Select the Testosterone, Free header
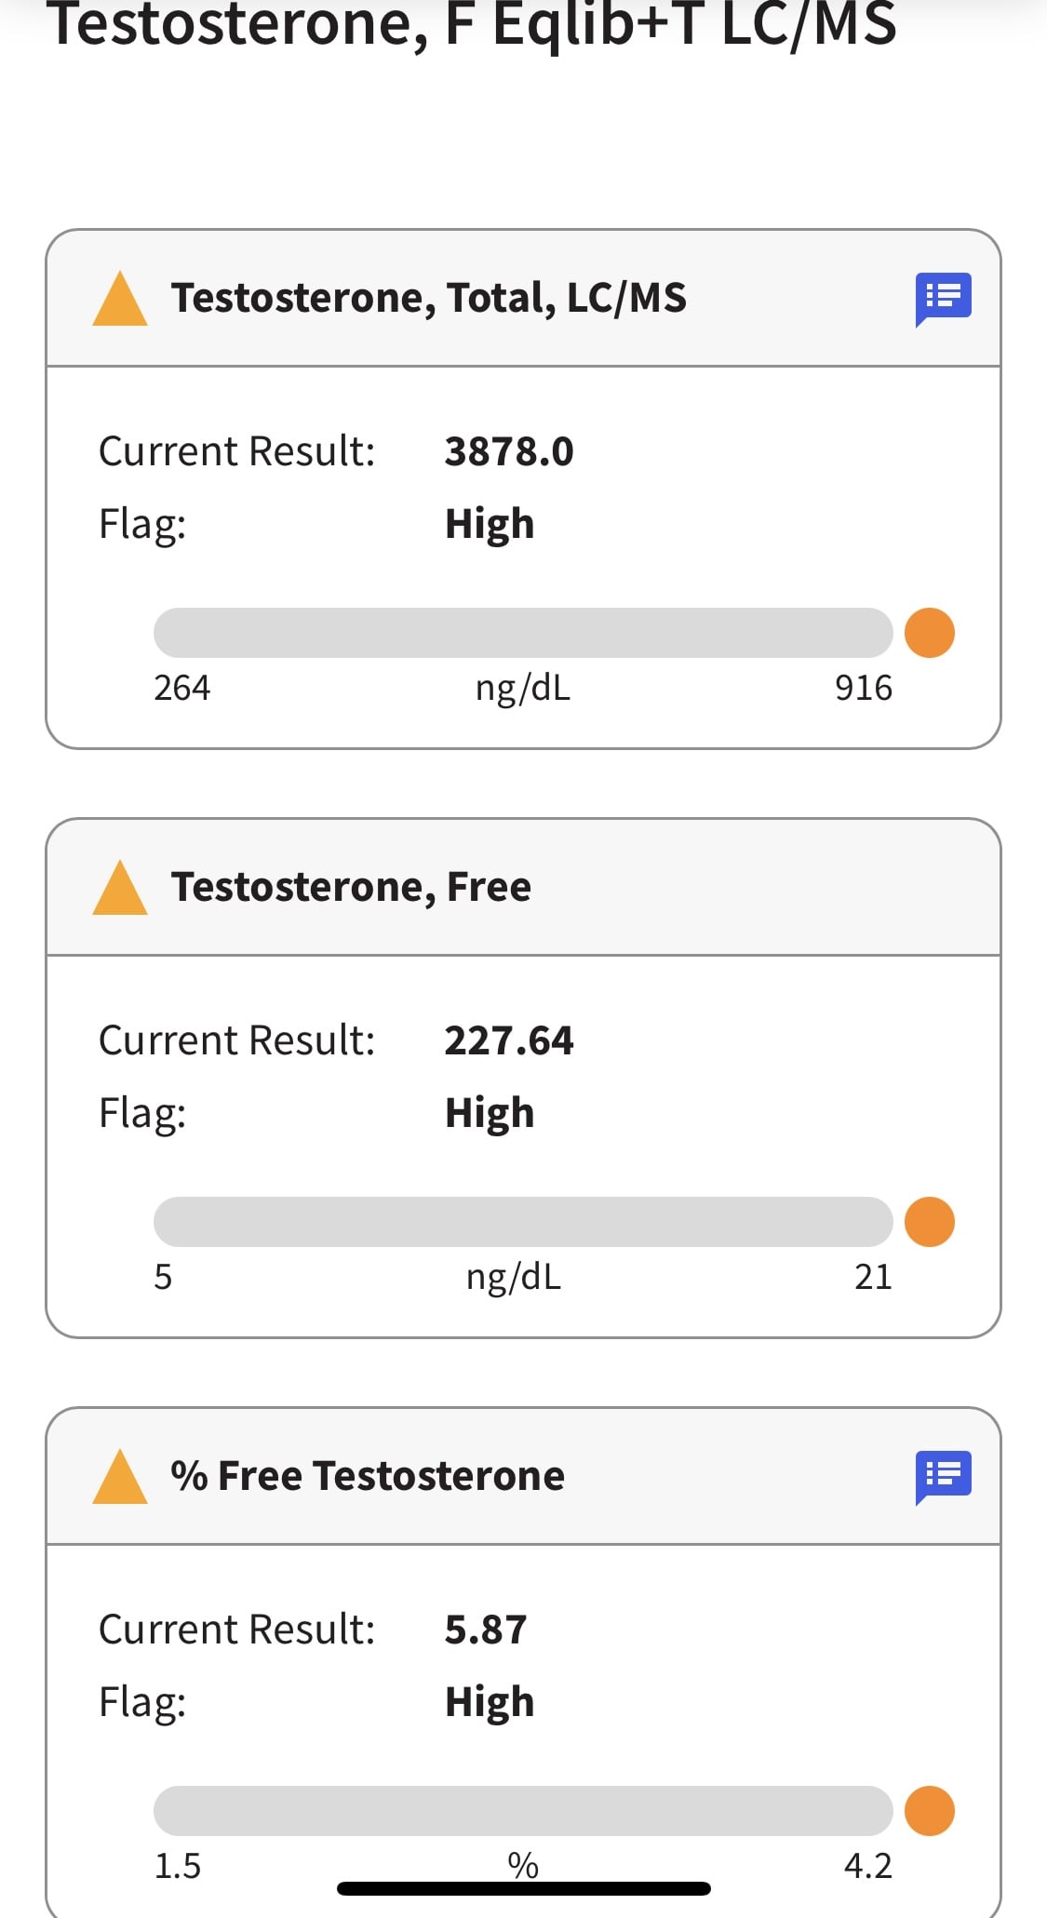Viewport: 1047px width, 1918px height. click(x=351, y=887)
